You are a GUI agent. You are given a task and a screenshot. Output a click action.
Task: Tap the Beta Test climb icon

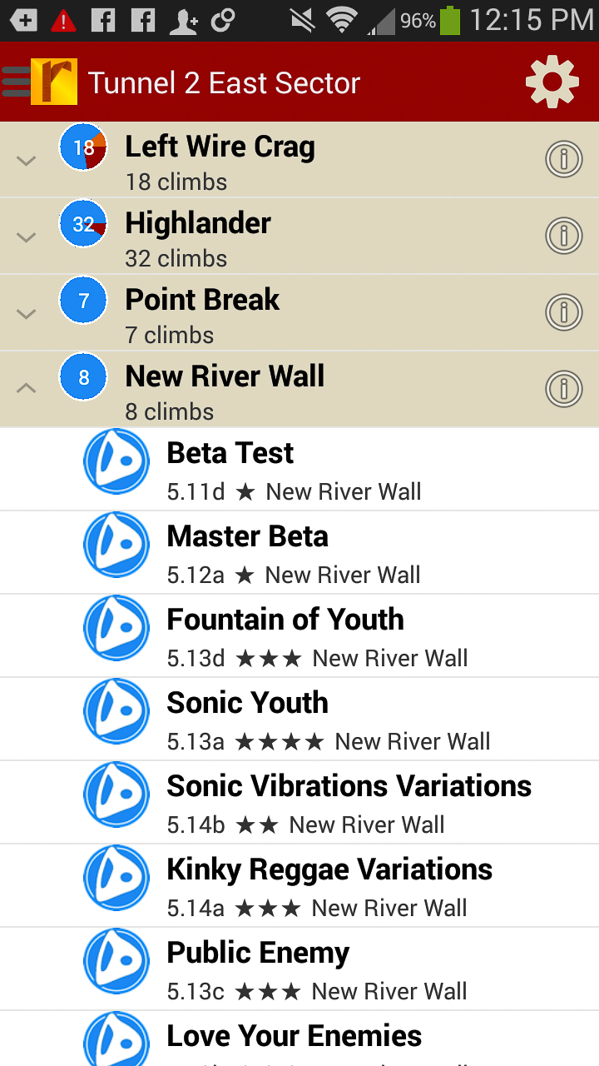(116, 461)
